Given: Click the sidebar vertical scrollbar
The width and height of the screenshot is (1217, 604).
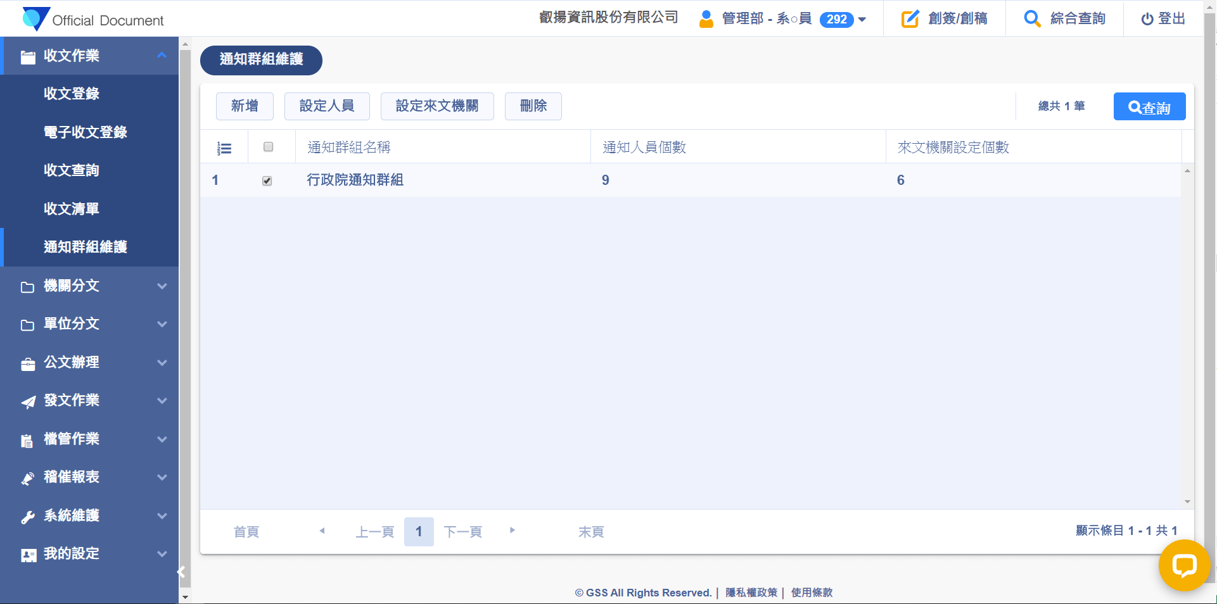Looking at the screenshot, I should (x=185, y=317).
